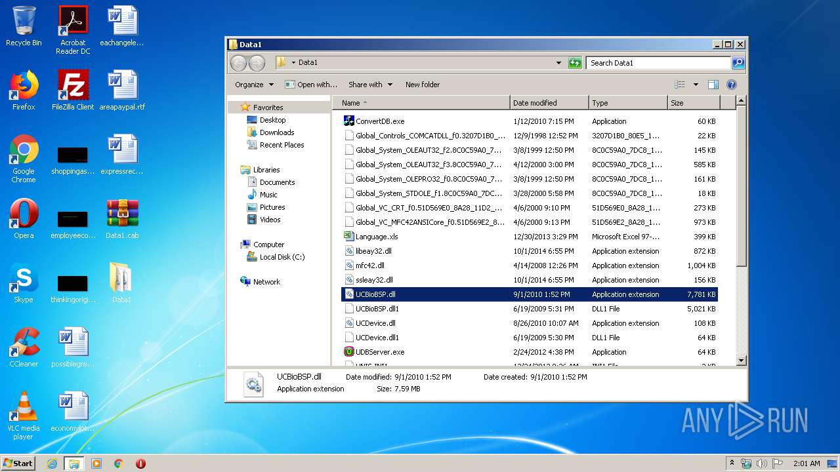Open Documents library

(271, 182)
